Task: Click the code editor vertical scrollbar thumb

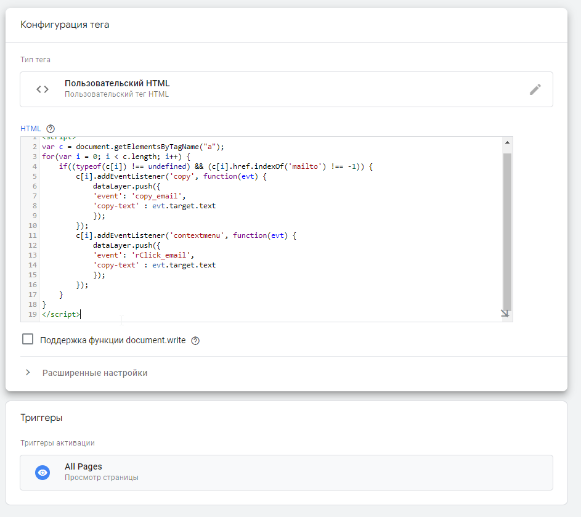Action: coord(507,232)
